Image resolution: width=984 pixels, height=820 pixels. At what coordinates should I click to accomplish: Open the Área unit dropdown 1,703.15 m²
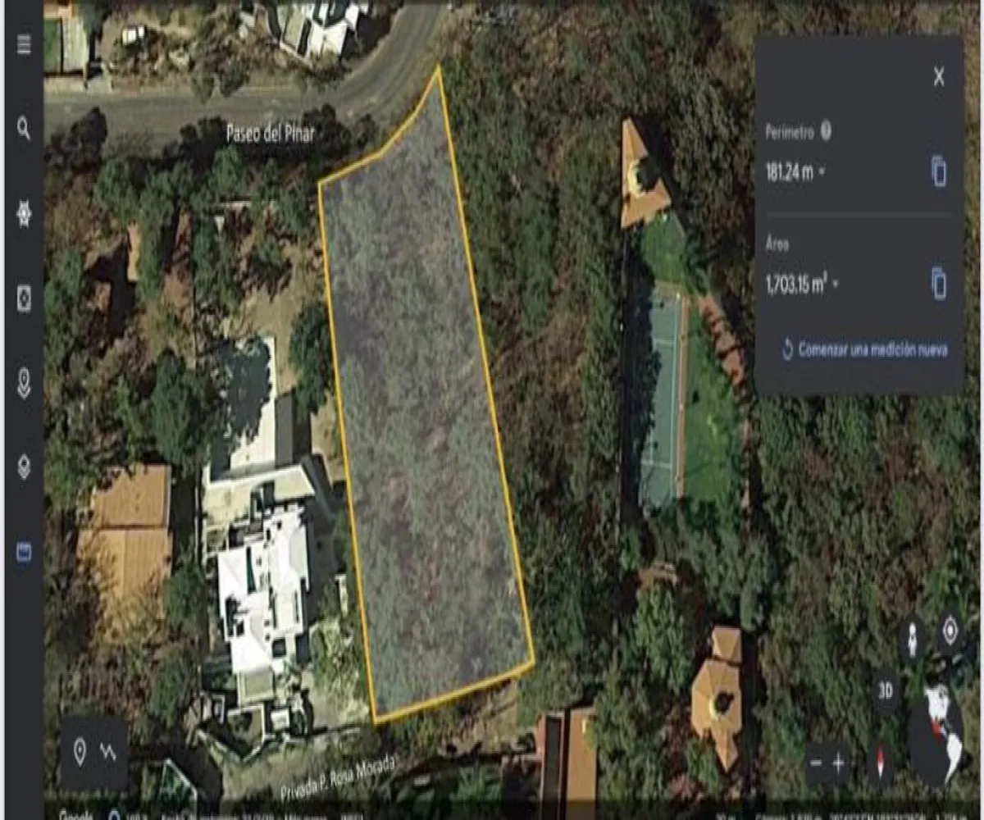802,285
